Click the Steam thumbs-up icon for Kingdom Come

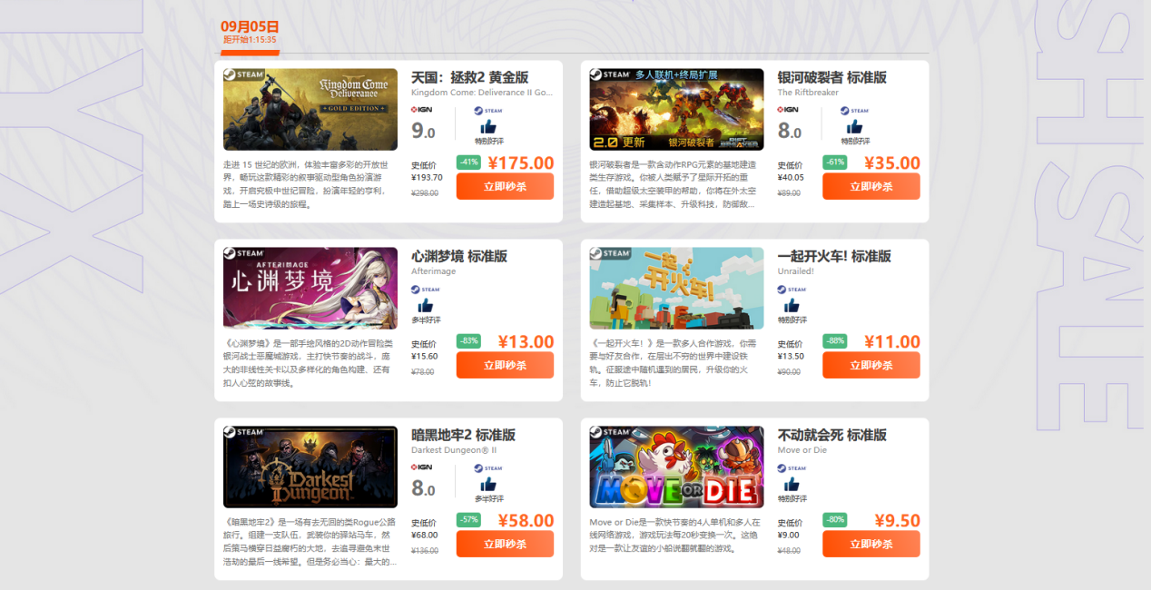point(488,126)
